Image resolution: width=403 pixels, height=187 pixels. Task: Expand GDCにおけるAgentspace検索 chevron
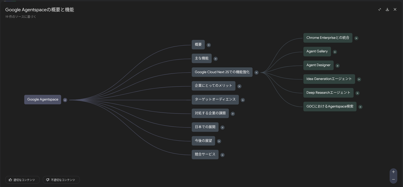360,107
